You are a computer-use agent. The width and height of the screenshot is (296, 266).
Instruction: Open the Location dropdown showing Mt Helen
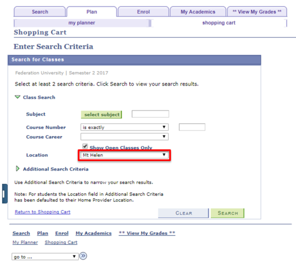(x=124, y=155)
